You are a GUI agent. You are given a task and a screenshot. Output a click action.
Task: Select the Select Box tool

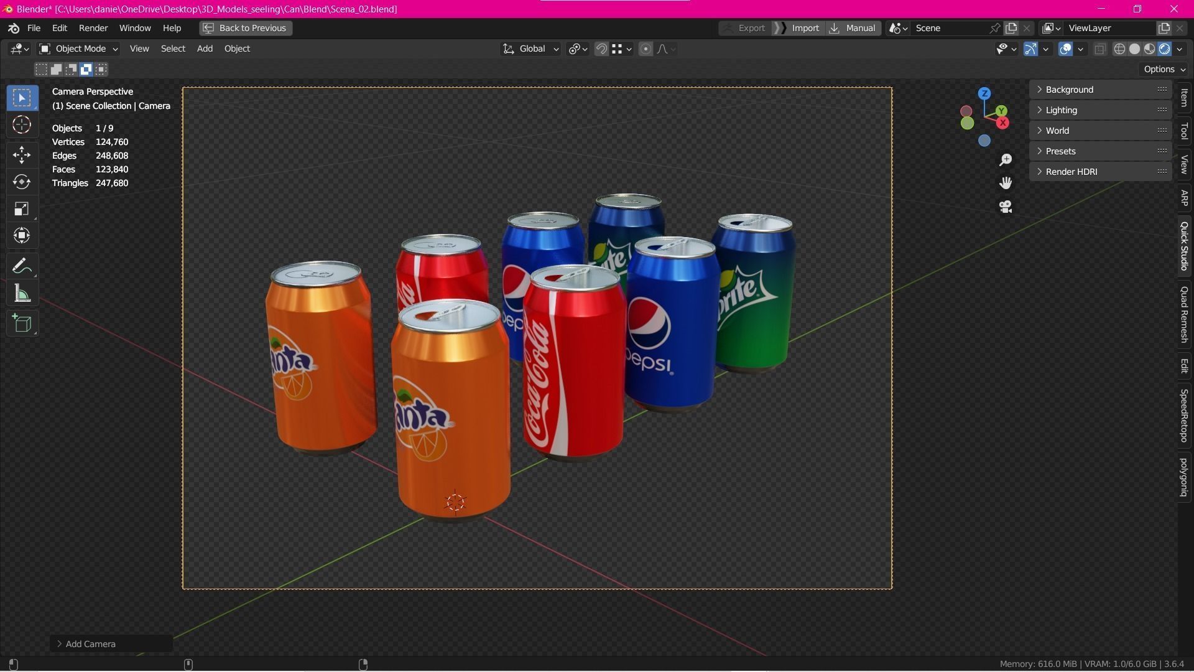point(22,98)
